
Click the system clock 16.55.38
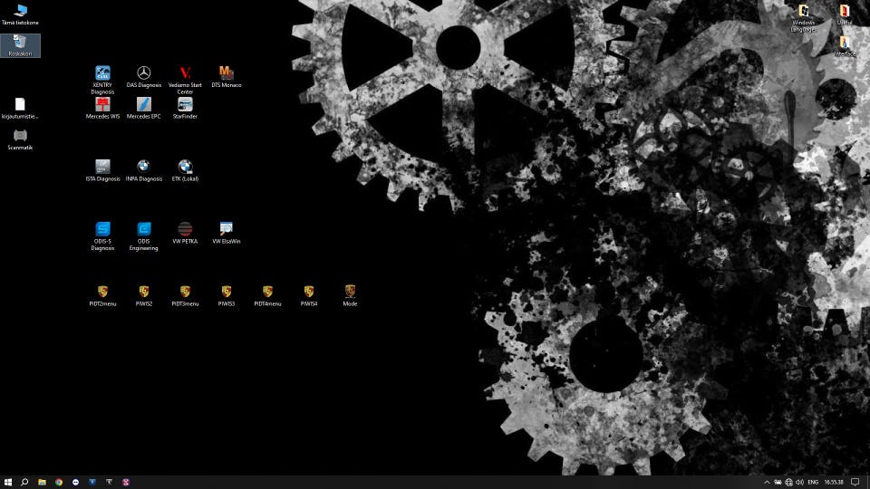pyautogui.click(x=834, y=483)
